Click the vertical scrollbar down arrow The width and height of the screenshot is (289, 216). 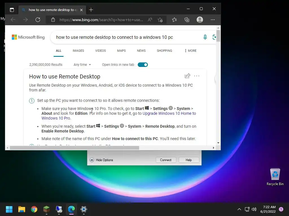click(218, 143)
